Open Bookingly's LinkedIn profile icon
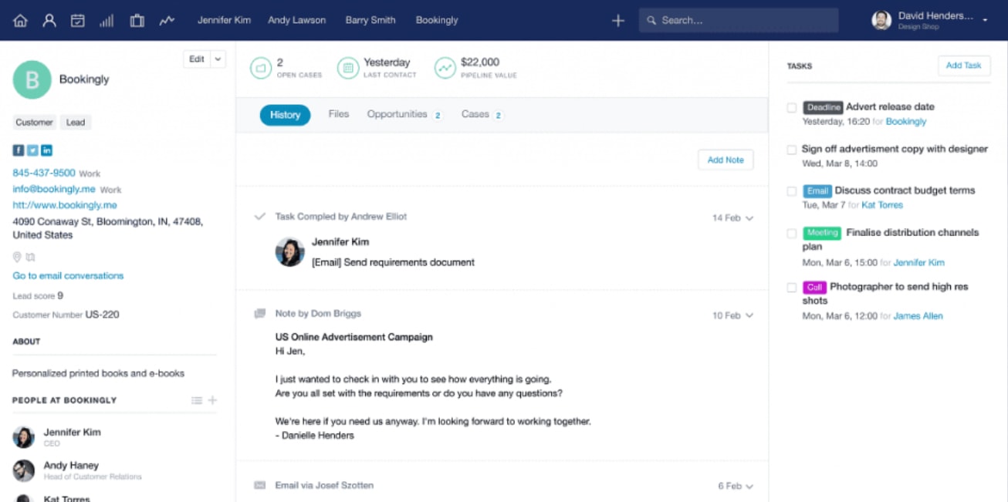This screenshot has height=502, width=1008. [46, 150]
